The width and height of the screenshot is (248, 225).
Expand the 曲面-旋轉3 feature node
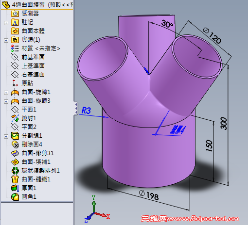click(6, 101)
